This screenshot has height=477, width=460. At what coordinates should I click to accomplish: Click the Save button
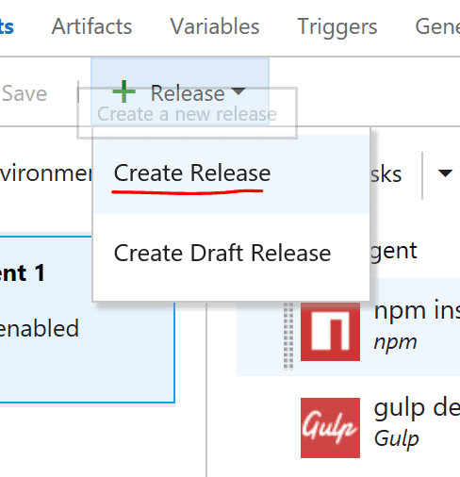[25, 93]
